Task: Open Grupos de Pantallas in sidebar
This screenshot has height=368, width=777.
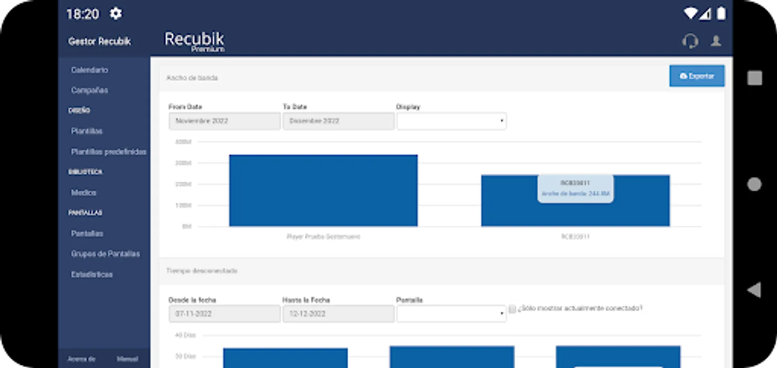Action: pyautogui.click(x=105, y=254)
